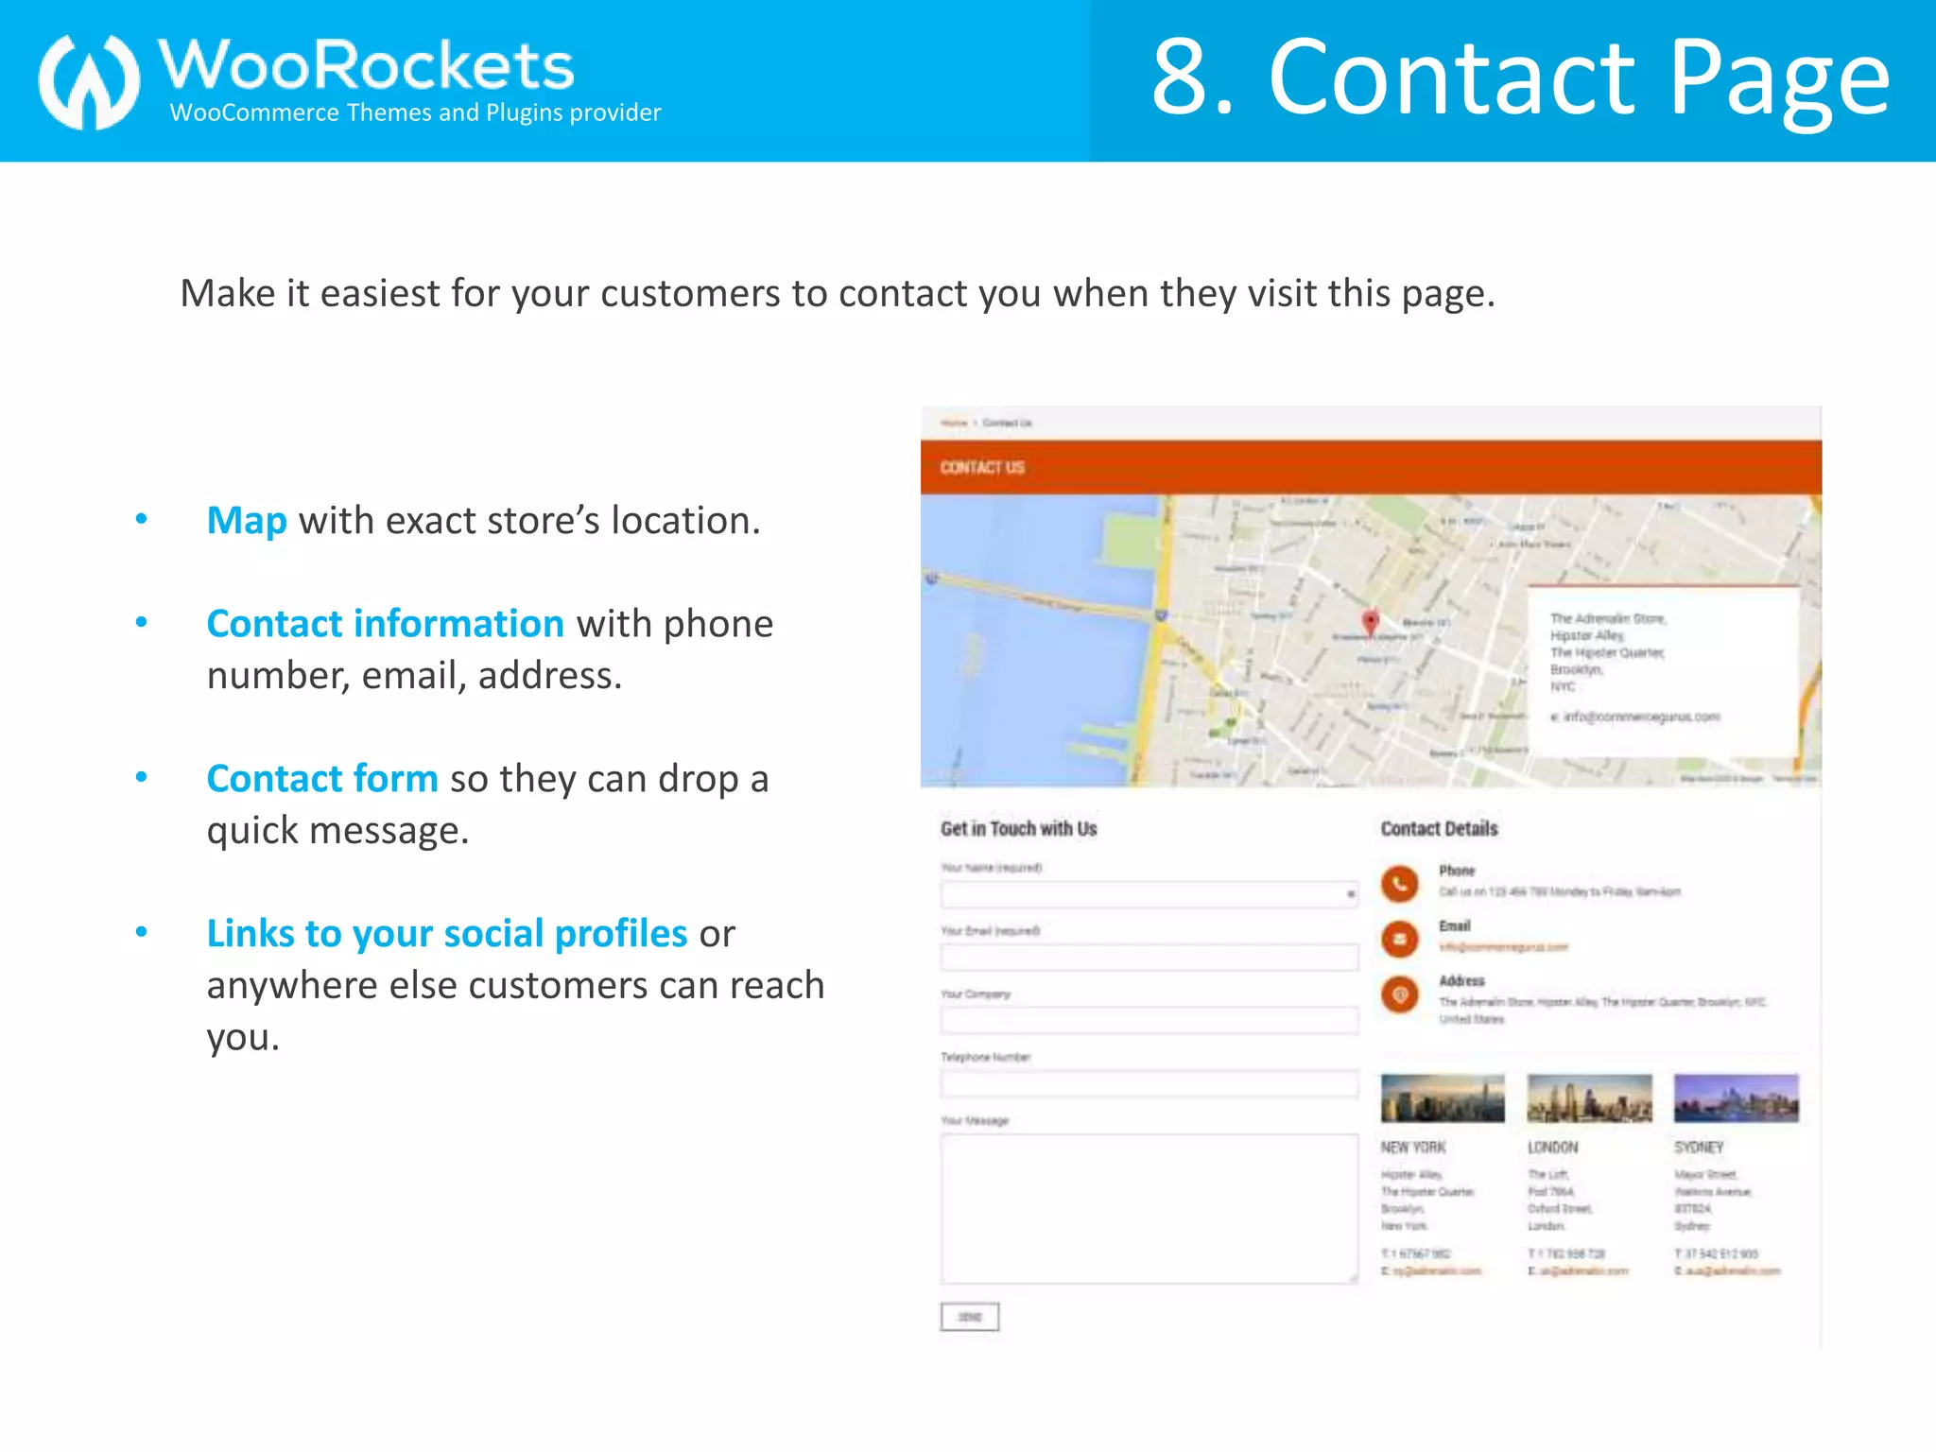Click the New York office email link

[x=1437, y=1271]
